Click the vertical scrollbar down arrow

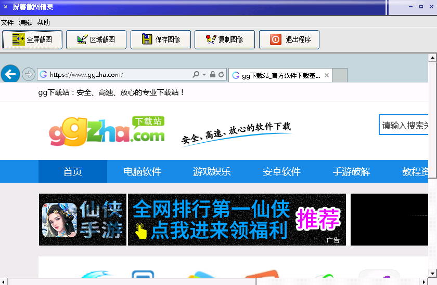432,274
